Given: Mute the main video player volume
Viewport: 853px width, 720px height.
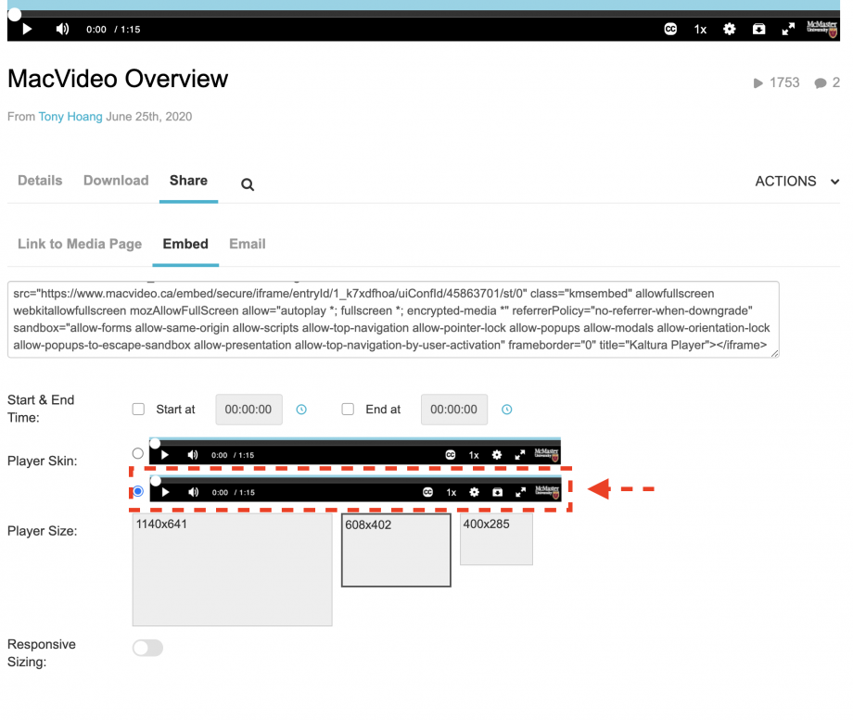Looking at the screenshot, I should [62, 29].
